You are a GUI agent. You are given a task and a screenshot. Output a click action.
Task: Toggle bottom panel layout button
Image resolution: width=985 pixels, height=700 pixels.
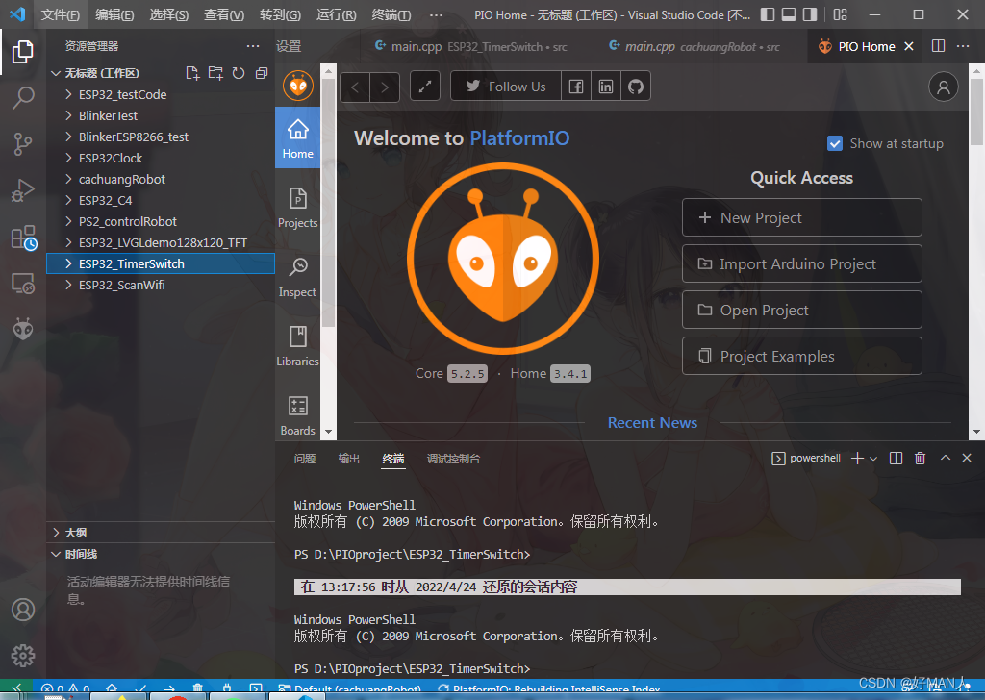(x=789, y=14)
